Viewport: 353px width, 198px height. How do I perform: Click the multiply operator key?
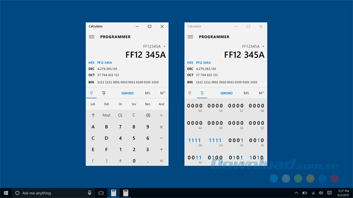pyautogui.click(x=161, y=127)
